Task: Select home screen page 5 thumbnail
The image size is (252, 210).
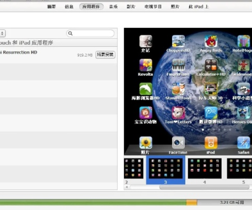Action: click(239, 168)
